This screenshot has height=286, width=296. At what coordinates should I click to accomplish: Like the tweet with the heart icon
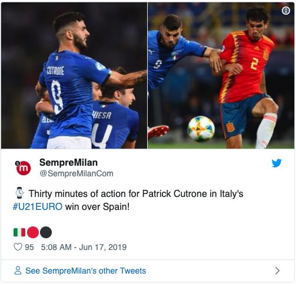[18, 247]
